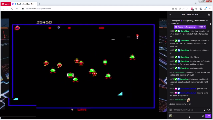The width and height of the screenshot is (213, 120).
Task: Open the chat community users list icon
Action: [209, 15]
